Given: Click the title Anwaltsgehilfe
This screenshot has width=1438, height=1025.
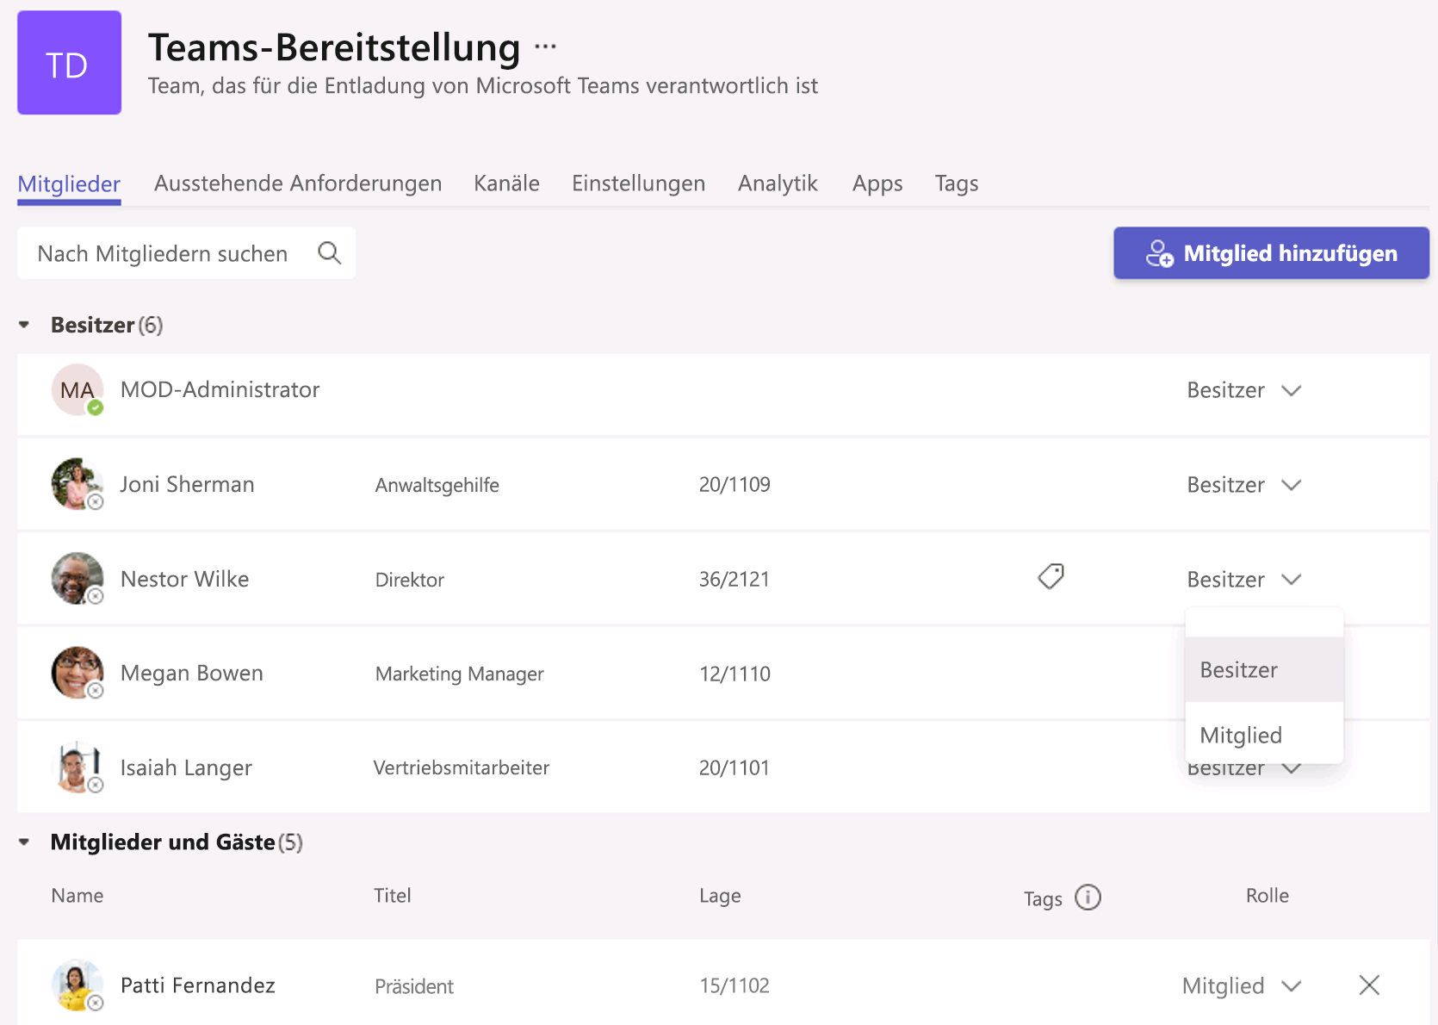Looking at the screenshot, I should [437, 485].
